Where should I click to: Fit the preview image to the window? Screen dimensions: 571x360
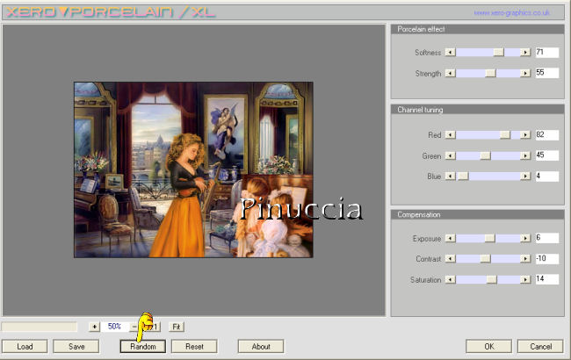[x=177, y=327]
